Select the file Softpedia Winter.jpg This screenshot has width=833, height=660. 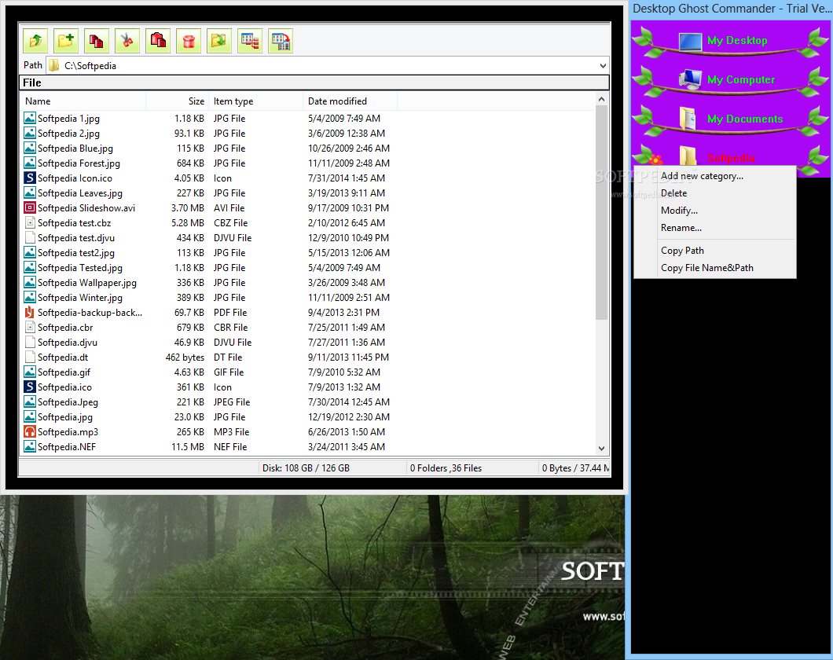[79, 297]
